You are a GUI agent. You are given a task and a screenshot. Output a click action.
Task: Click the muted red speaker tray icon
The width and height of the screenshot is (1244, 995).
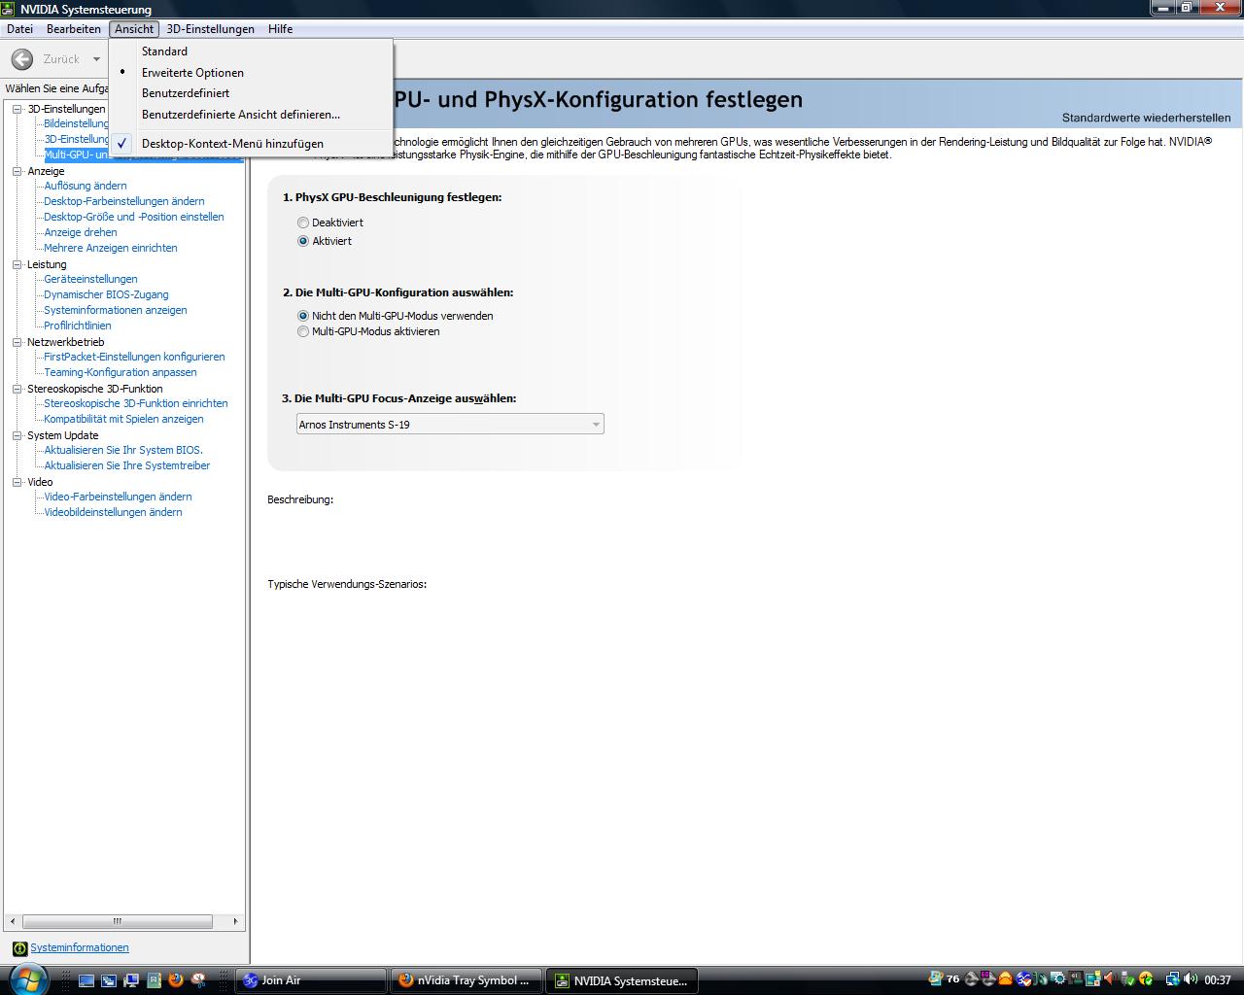click(1110, 979)
